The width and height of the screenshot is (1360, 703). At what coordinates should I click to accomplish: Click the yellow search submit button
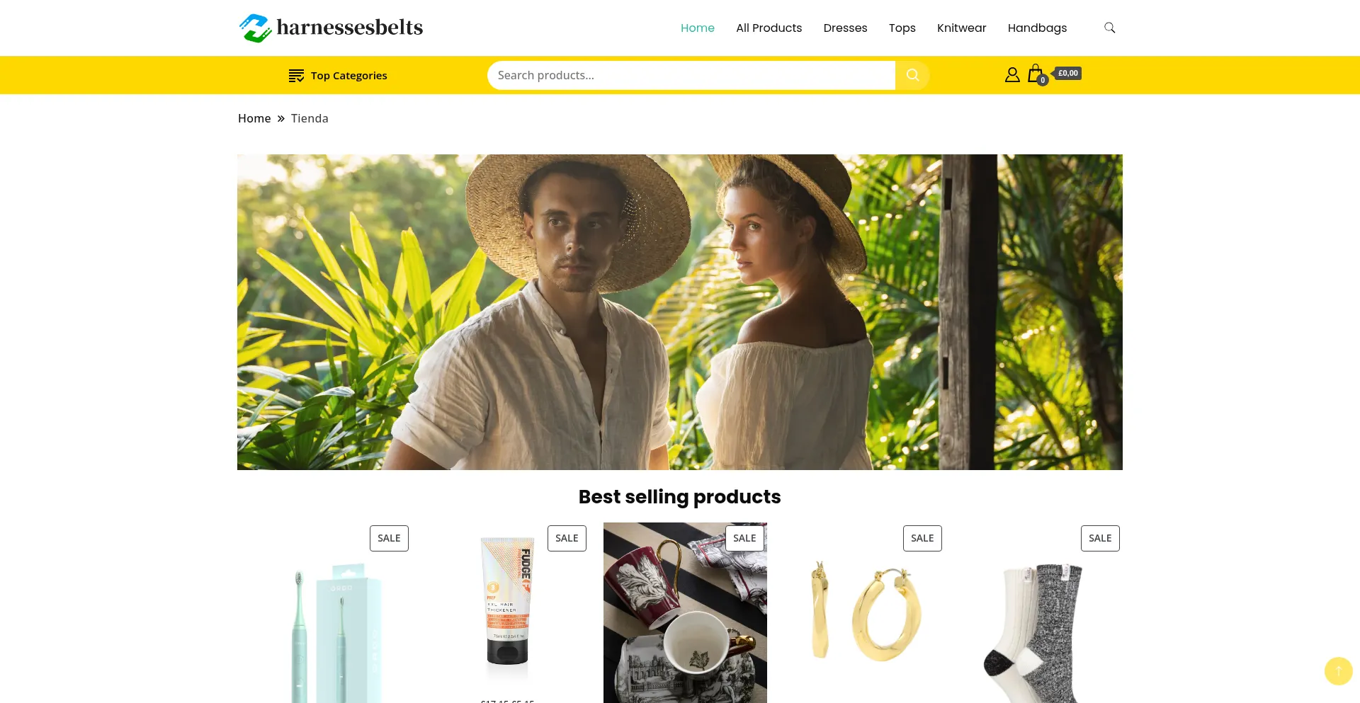click(912, 75)
